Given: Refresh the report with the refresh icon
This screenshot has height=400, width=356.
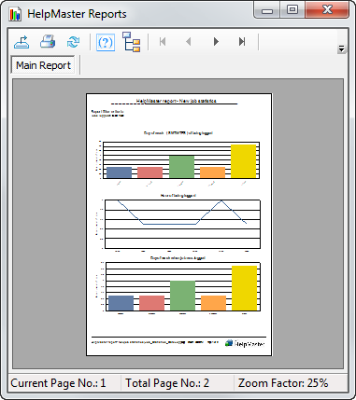Looking at the screenshot, I should pos(73,42).
